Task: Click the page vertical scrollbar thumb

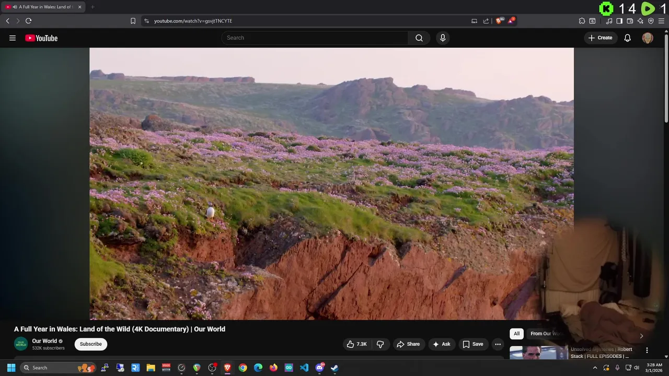Action: click(666, 78)
